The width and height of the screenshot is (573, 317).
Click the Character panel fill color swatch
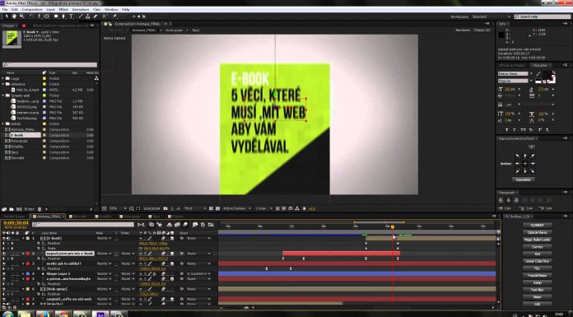[547, 76]
